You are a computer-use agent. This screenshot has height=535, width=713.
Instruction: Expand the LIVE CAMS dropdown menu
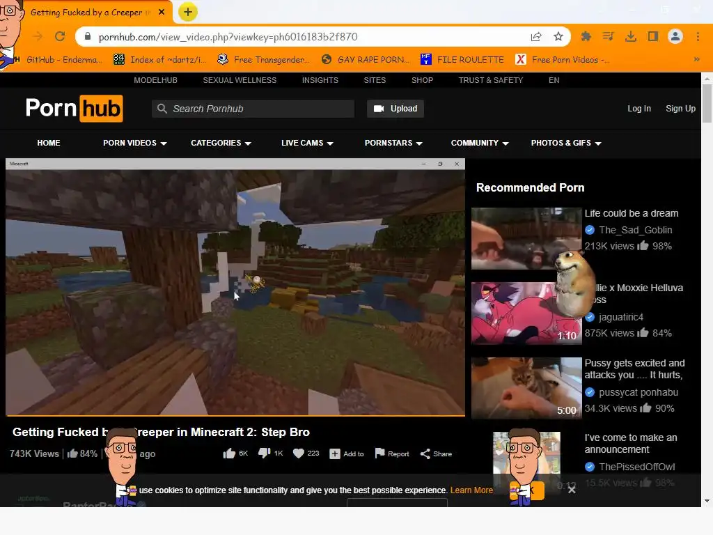[307, 143]
